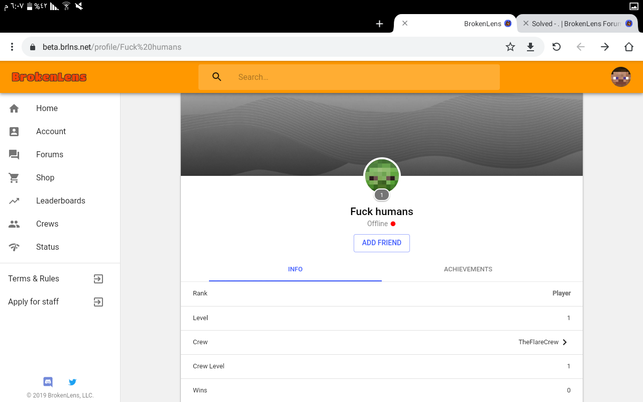
Task: Select the INFO tab
Action: (x=295, y=269)
